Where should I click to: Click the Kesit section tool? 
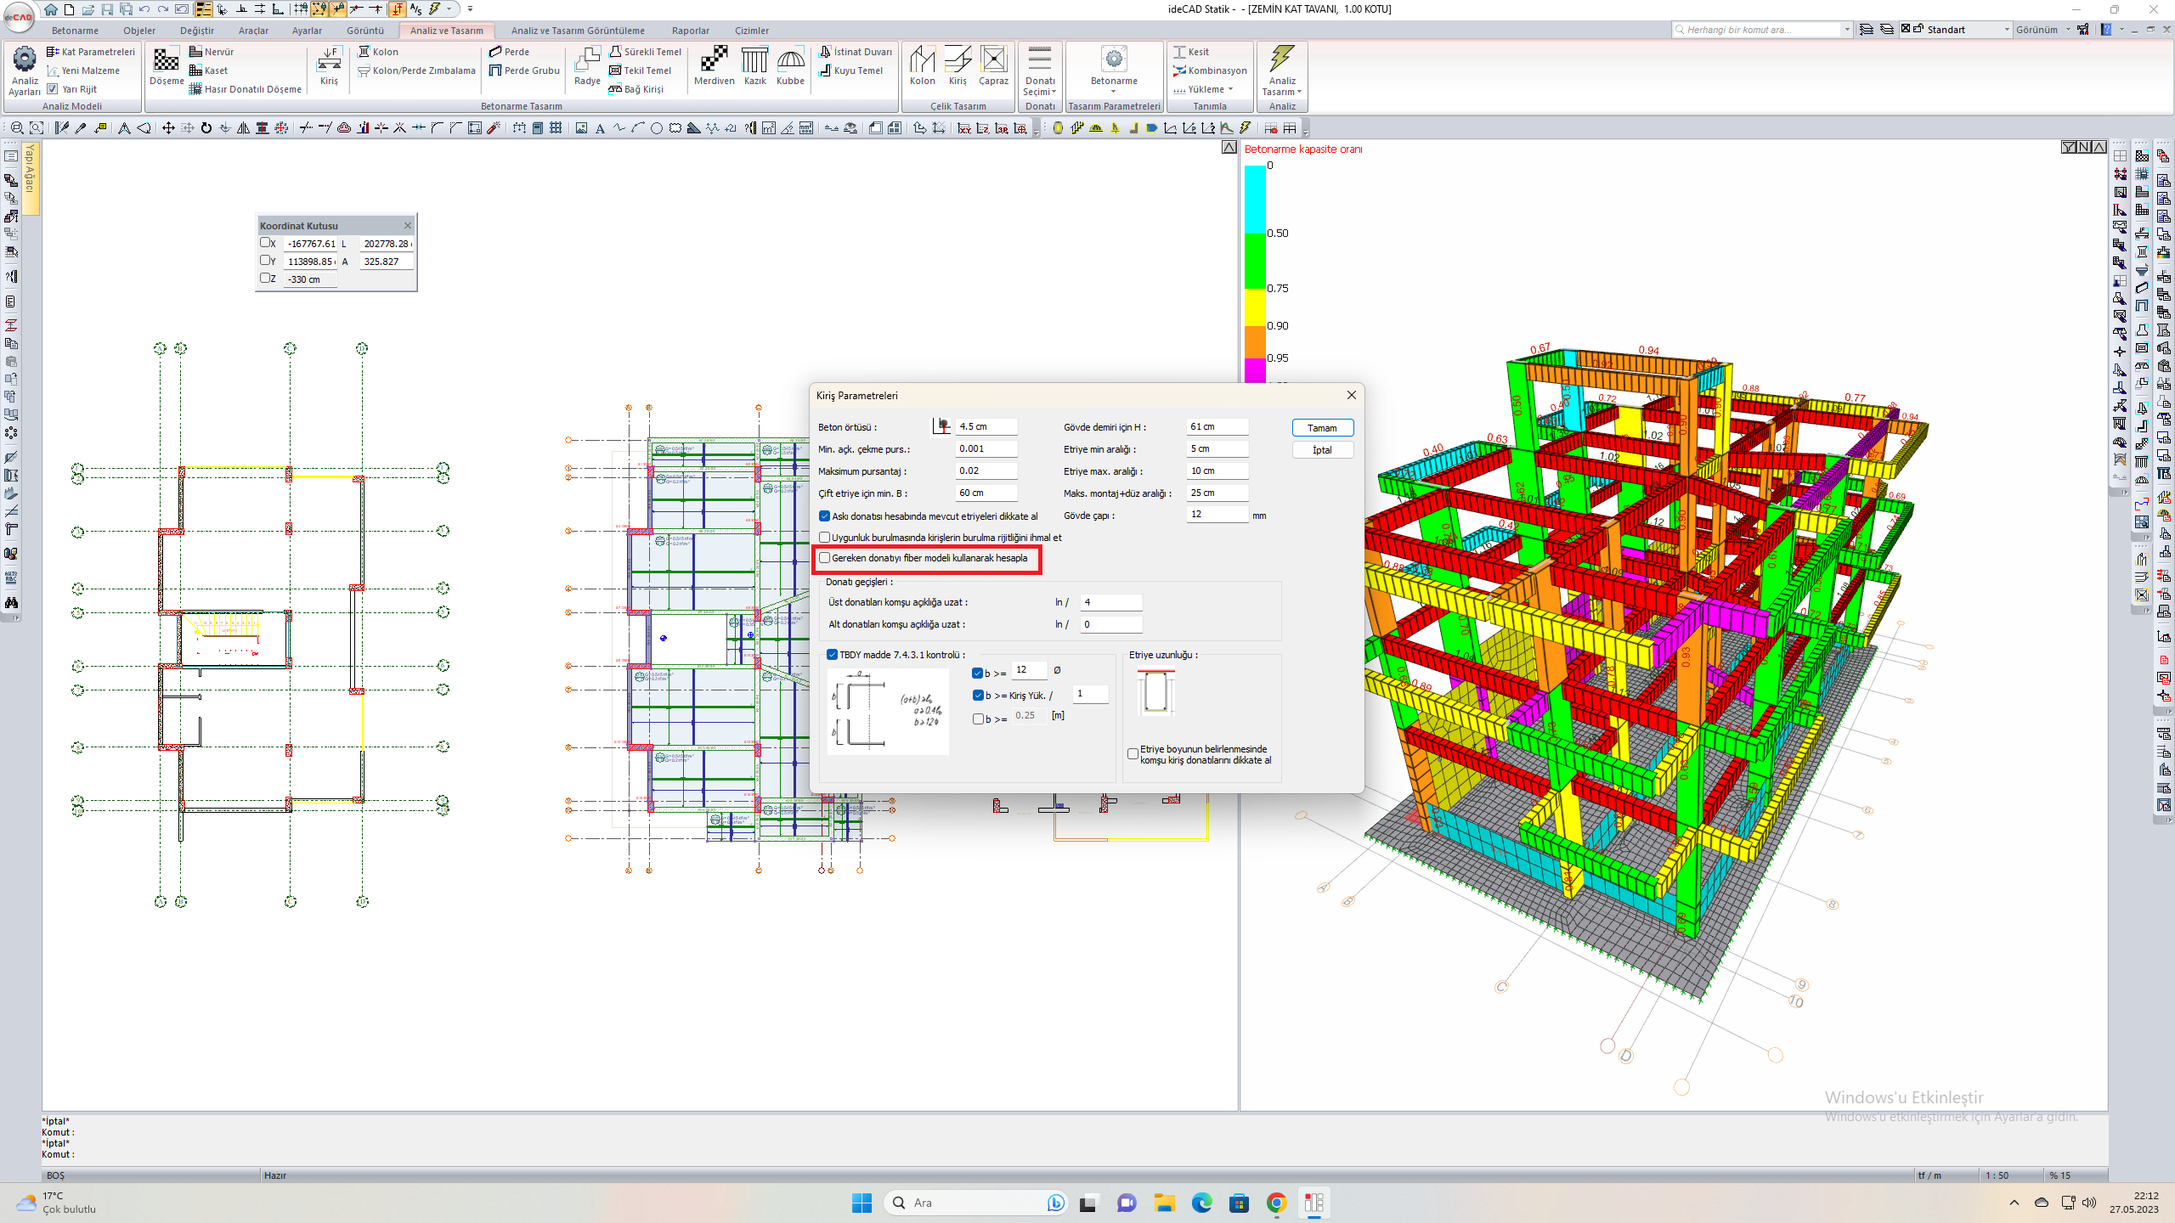(x=1191, y=52)
